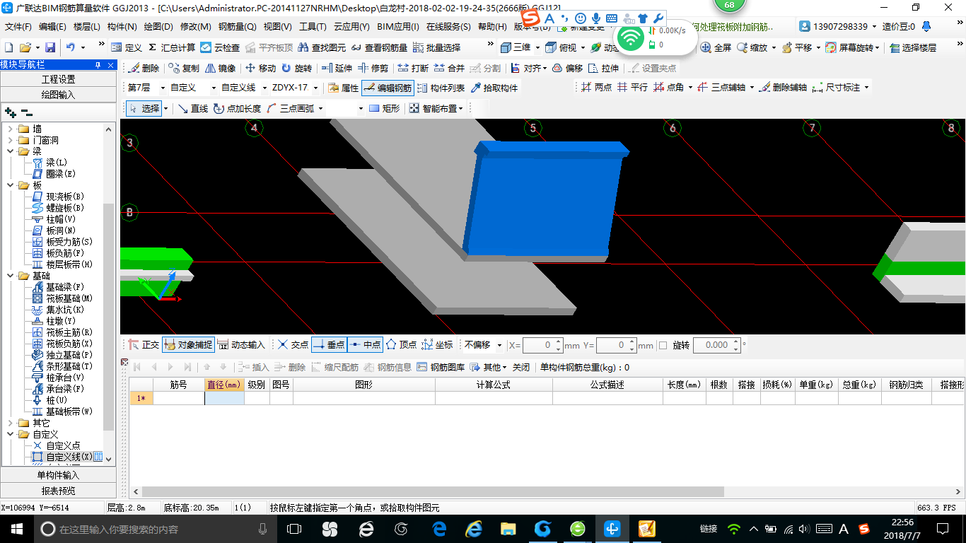Screen dimensions: 966x543
Task: Click 两点 two-point auxiliary axis tool
Action: [597, 87]
